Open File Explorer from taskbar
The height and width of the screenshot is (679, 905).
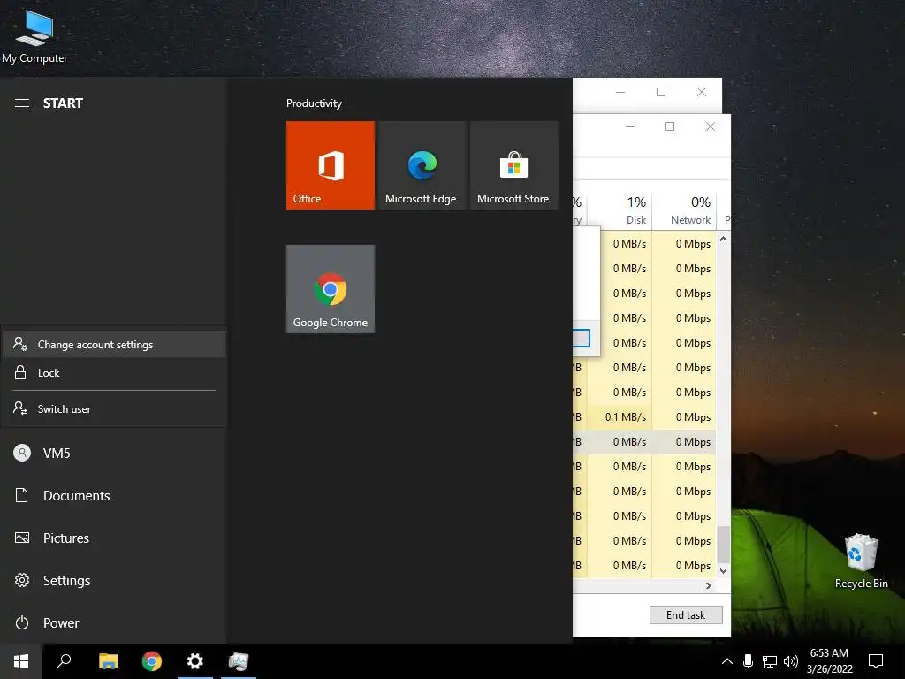(108, 661)
